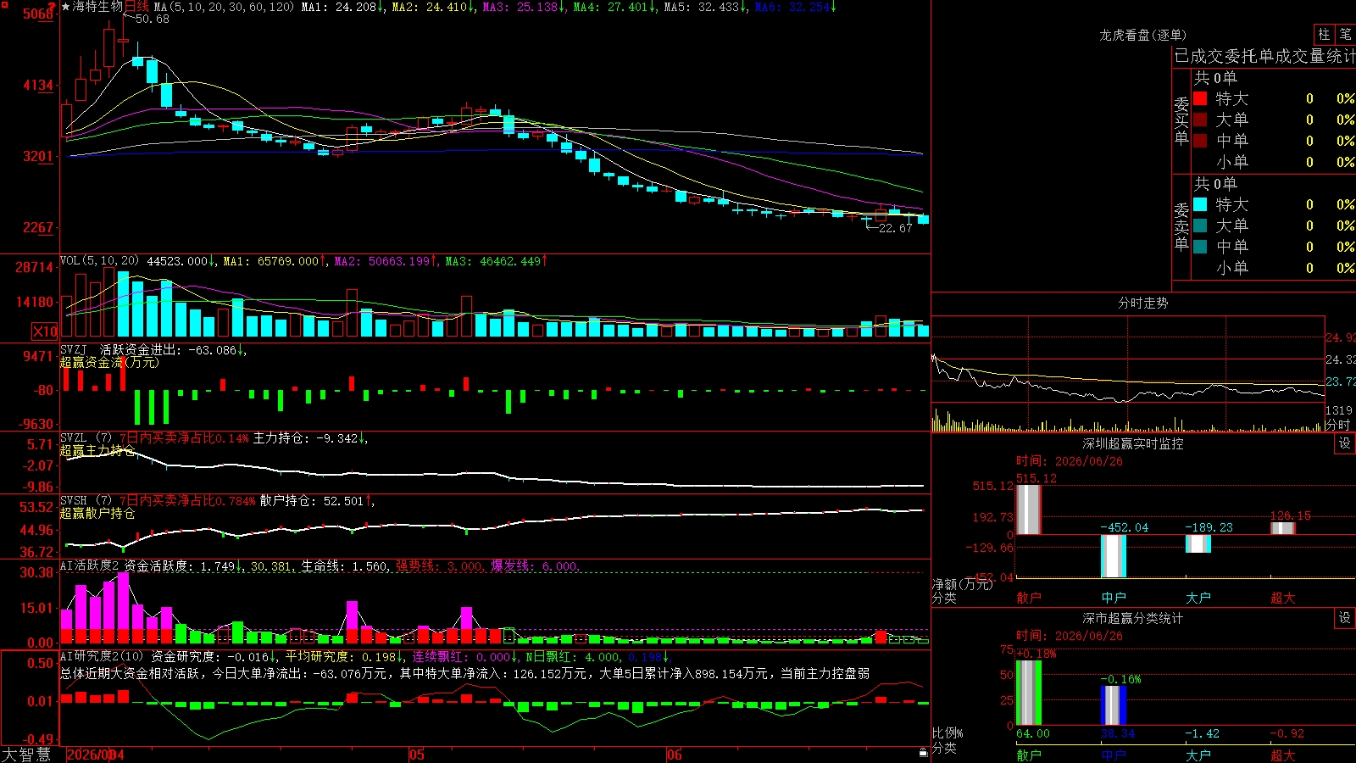This screenshot has height=763, width=1356.
Task: Click the 06 month marker on the time axis
Action: pyautogui.click(x=675, y=755)
